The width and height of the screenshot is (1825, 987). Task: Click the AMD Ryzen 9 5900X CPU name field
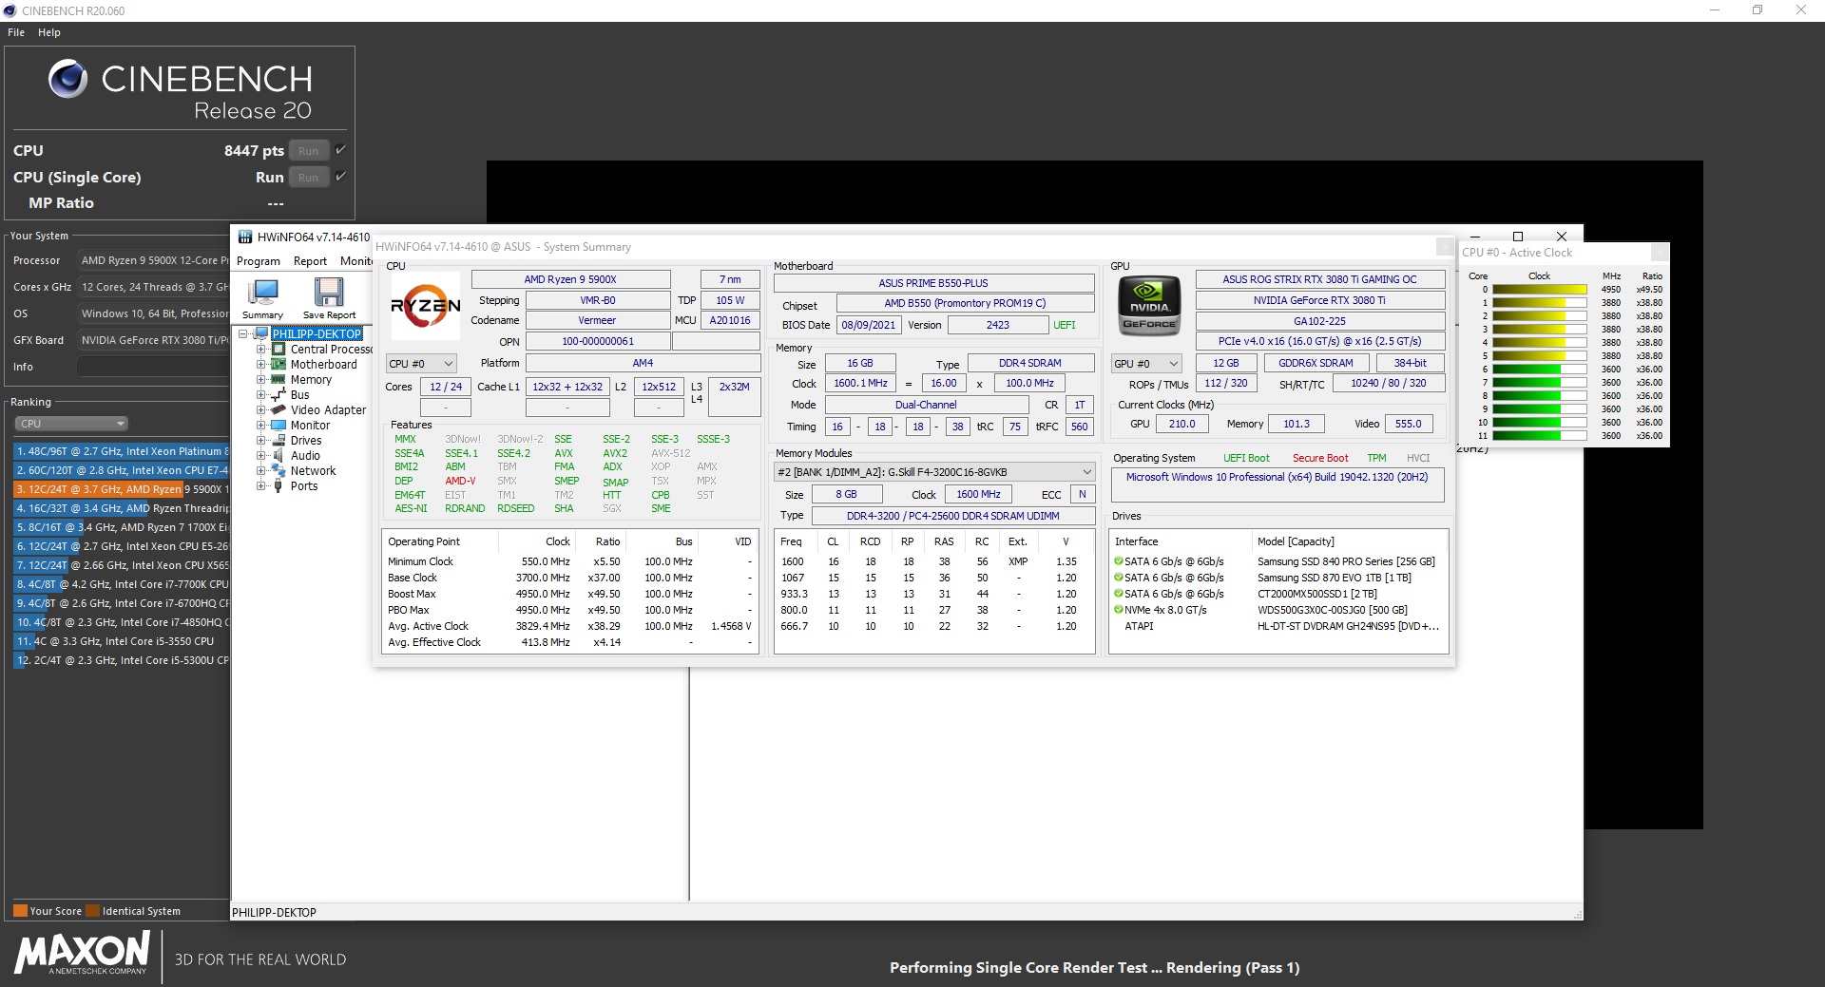point(570,279)
